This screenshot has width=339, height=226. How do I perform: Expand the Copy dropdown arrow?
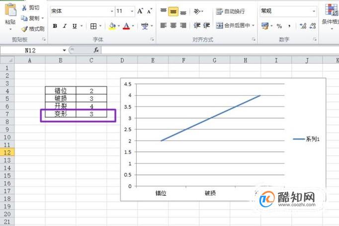click(43, 18)
